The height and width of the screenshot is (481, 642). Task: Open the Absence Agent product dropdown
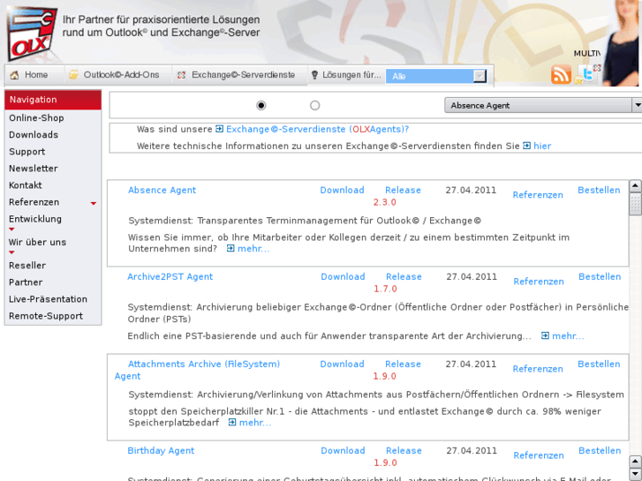[543, 105]
